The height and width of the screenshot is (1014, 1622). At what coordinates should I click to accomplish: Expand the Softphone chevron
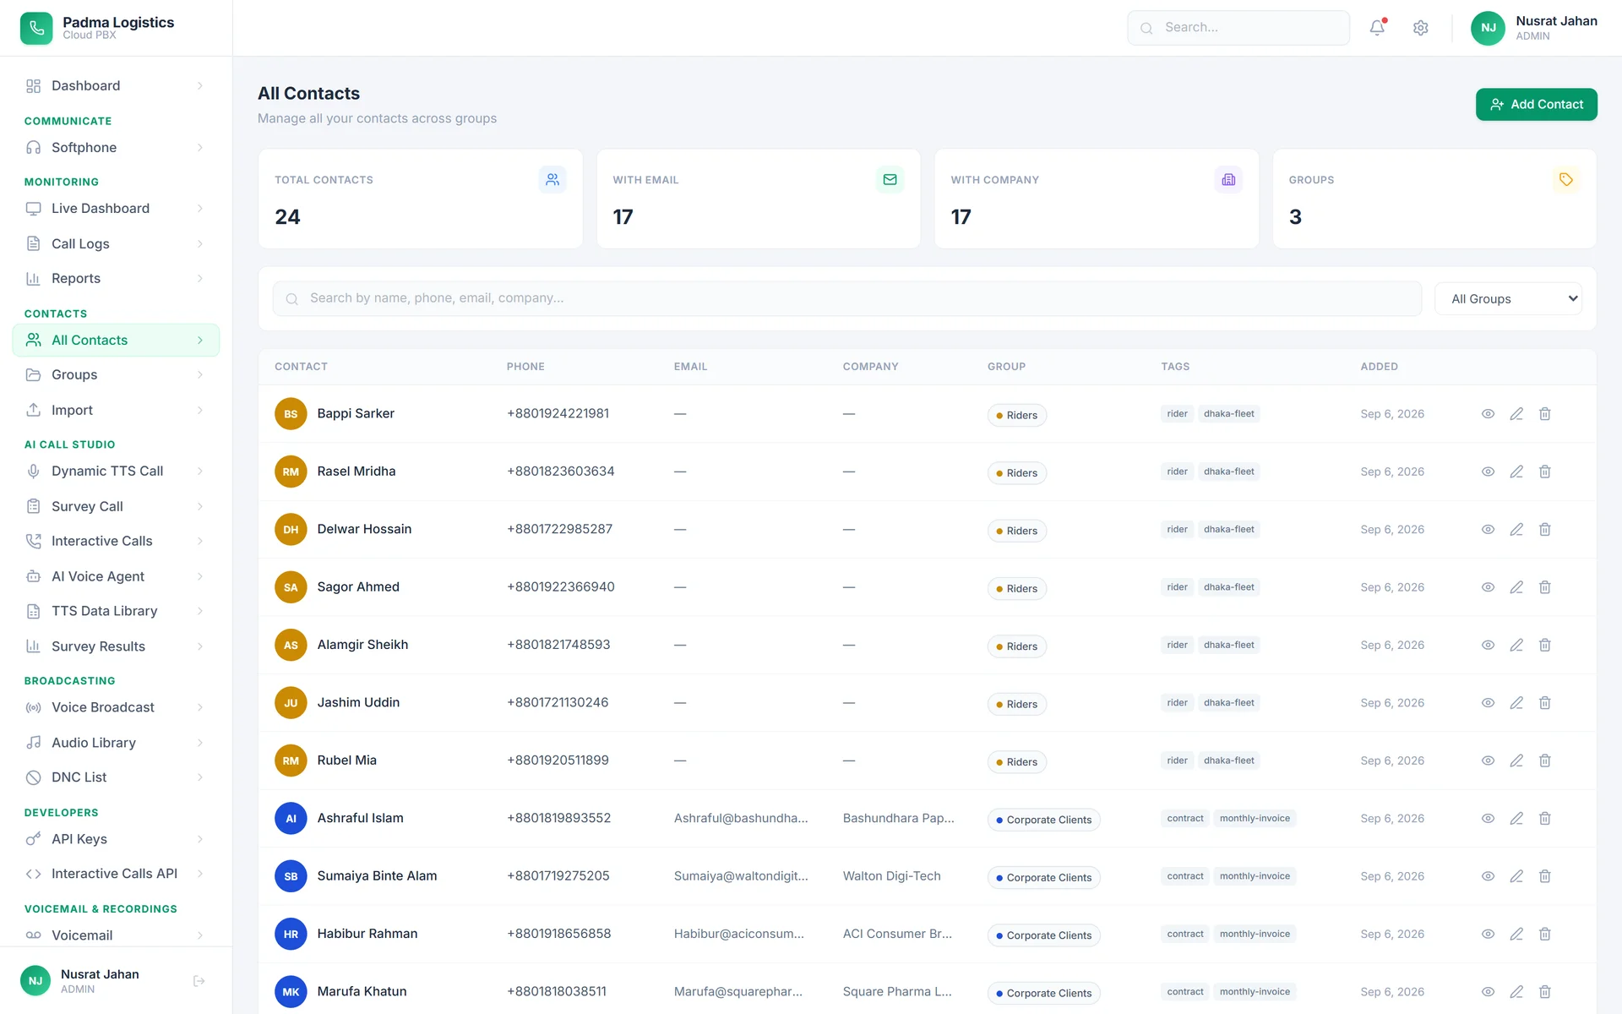pyautogui.click(x=200, y=147)
